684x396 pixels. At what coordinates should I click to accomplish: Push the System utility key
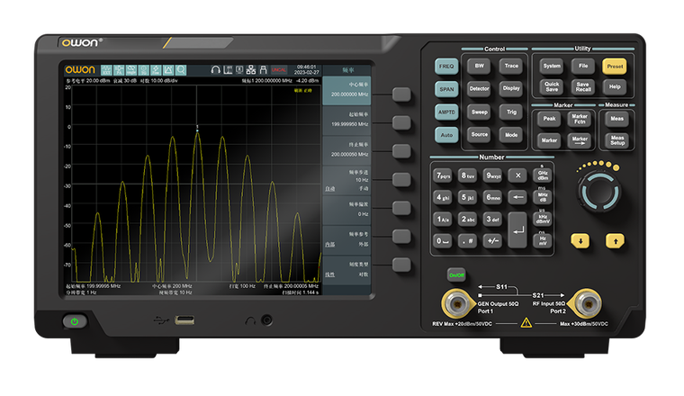pos(552,67)
